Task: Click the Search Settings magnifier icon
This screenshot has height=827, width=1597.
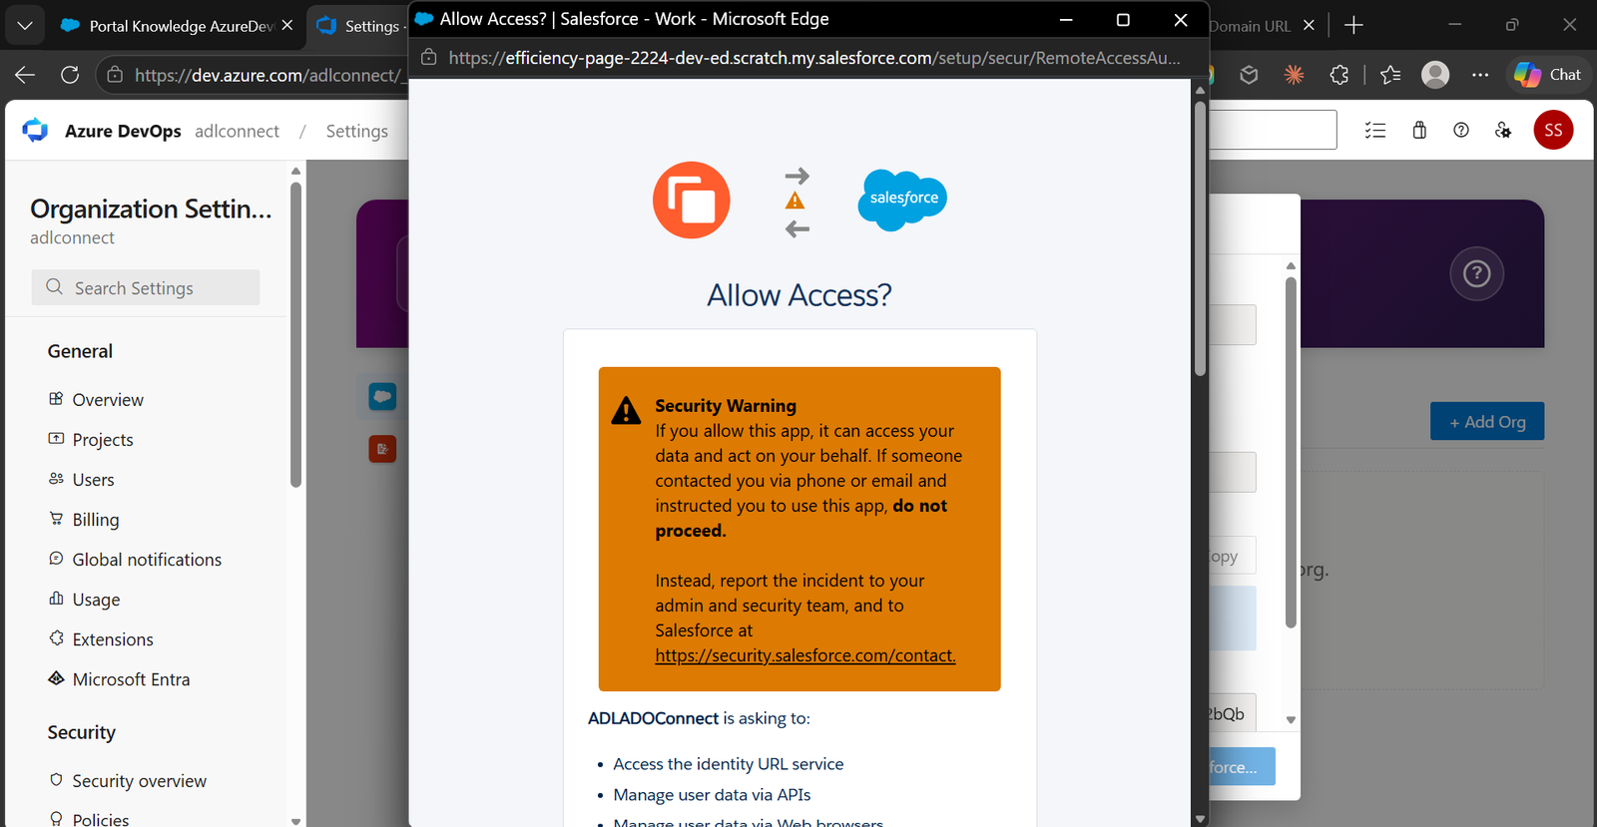Action: [54, 287]
